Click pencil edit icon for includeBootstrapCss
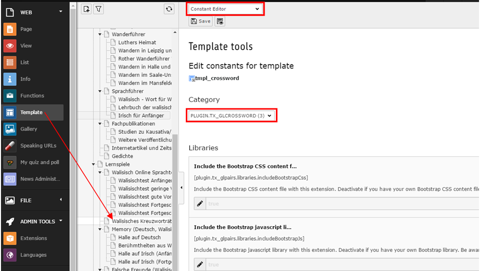 [x=200, y=203]
